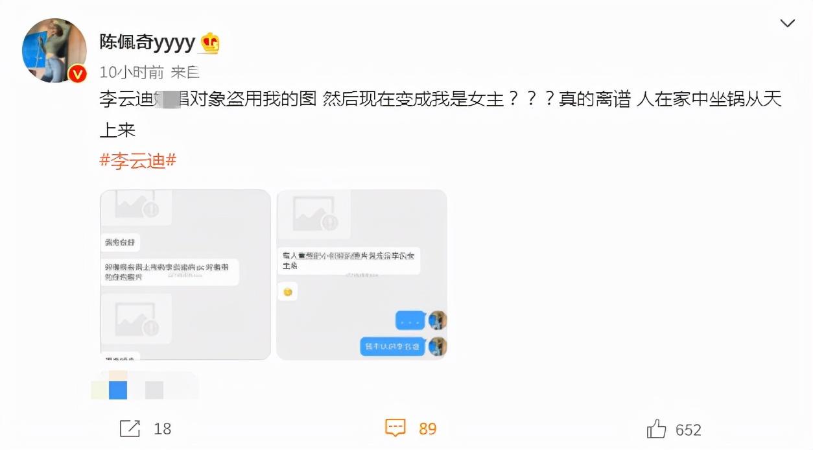Image resolution: width=813 pixels, height=450 pixels.
Task: Open the post options chevron menu
Action: click(x=787, y=24)
